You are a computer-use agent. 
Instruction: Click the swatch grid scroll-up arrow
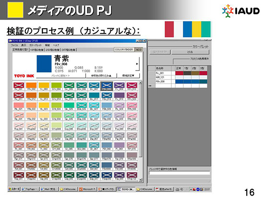(x=141, y=82)
